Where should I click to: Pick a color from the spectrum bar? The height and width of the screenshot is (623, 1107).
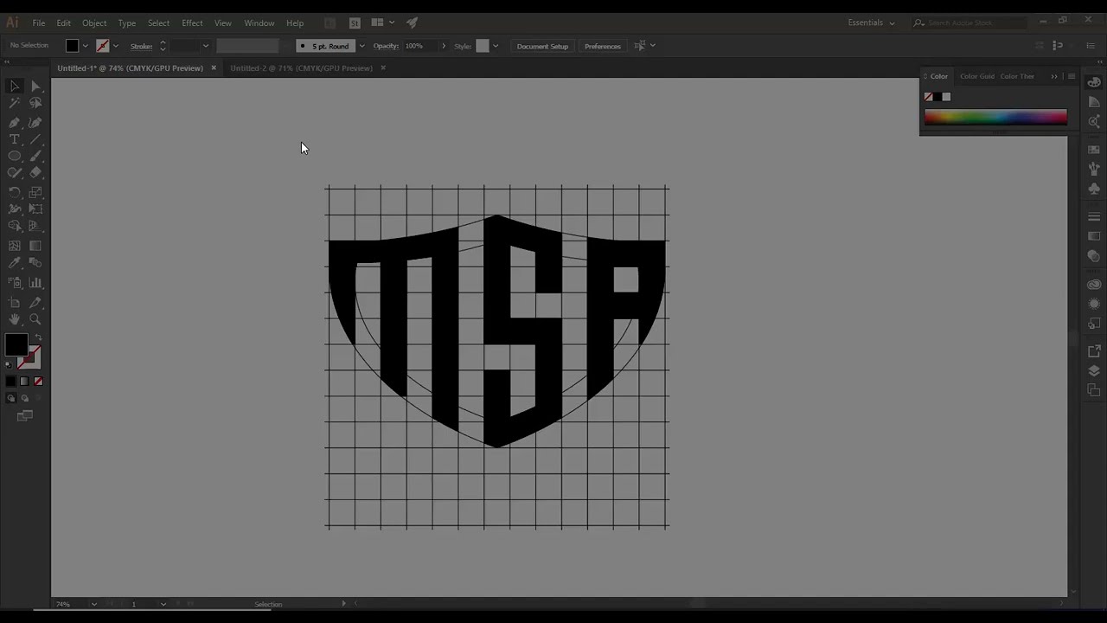(x=995, y=118)
